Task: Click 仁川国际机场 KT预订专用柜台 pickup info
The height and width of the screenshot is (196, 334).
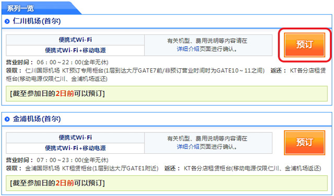Action: click(135, 71)
